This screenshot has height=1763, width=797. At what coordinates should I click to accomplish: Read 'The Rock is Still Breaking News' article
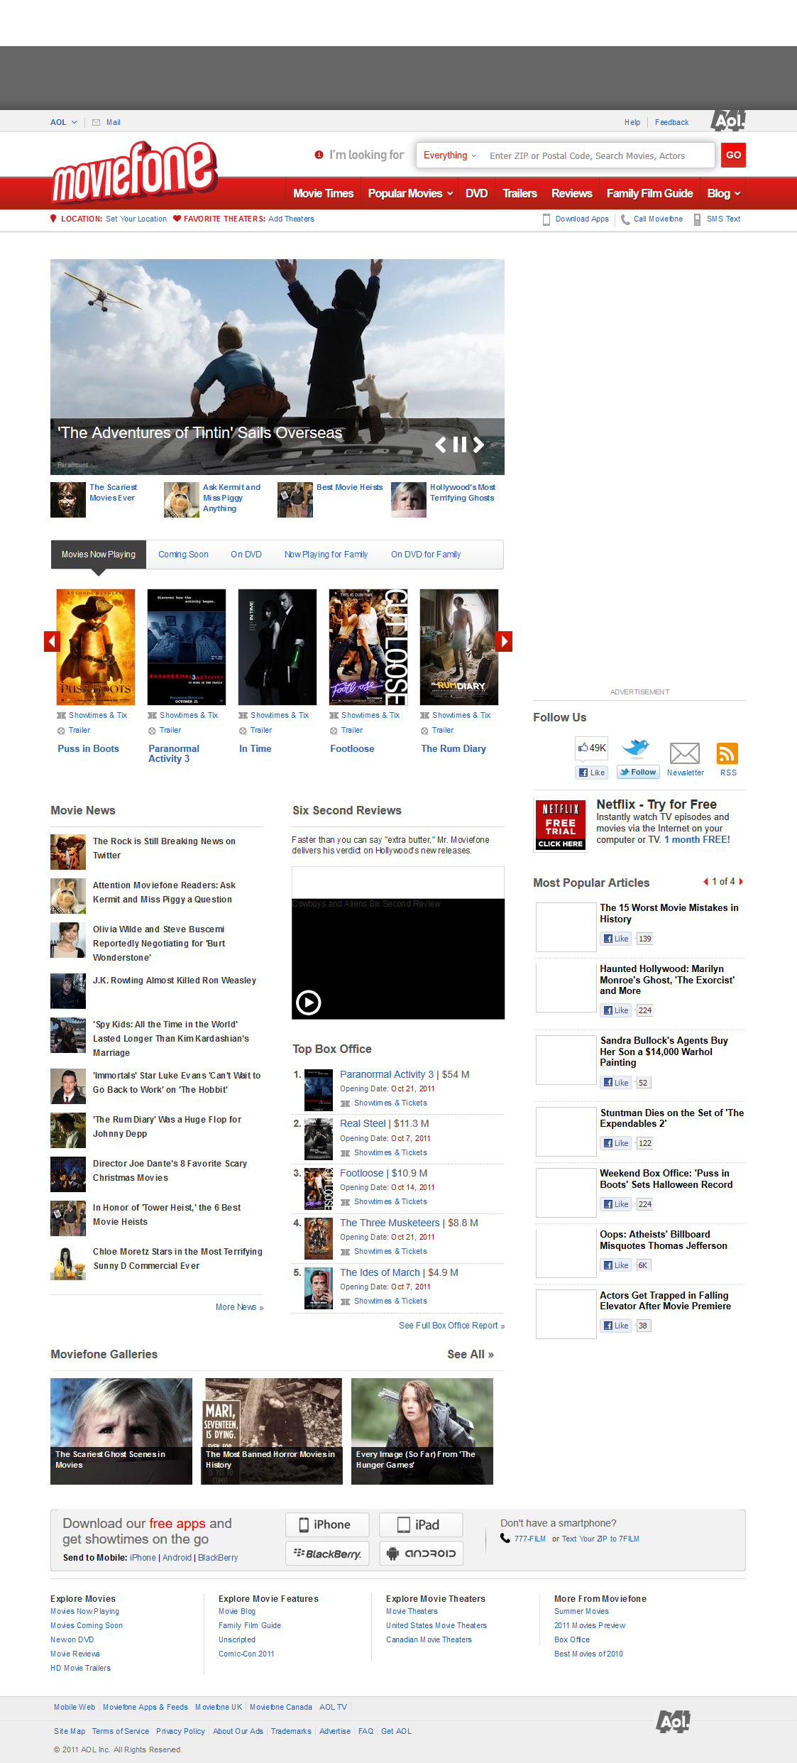coord(164,848)
